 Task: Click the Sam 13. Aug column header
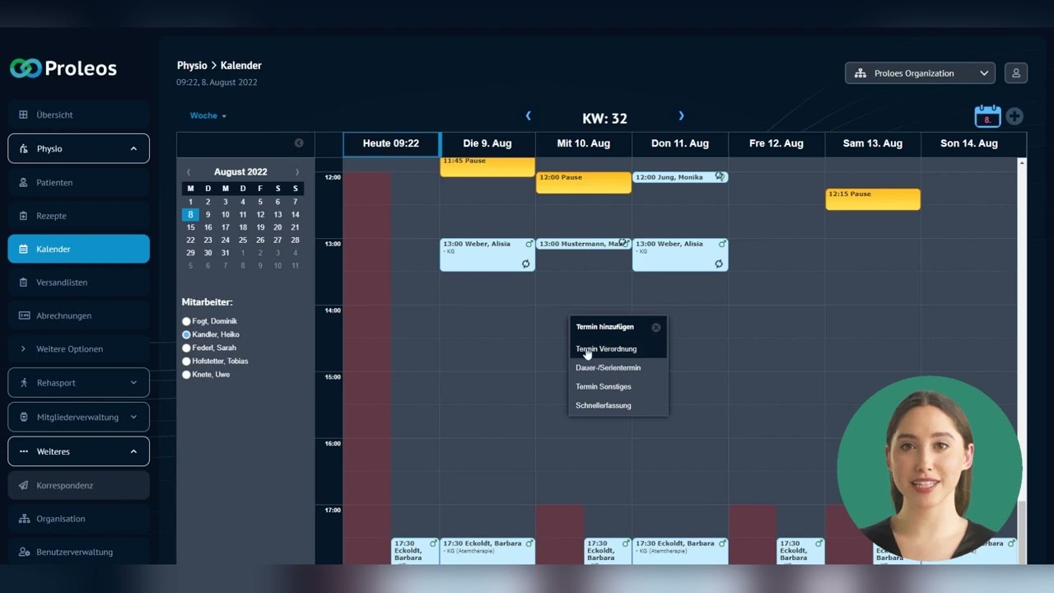(873, 143)
